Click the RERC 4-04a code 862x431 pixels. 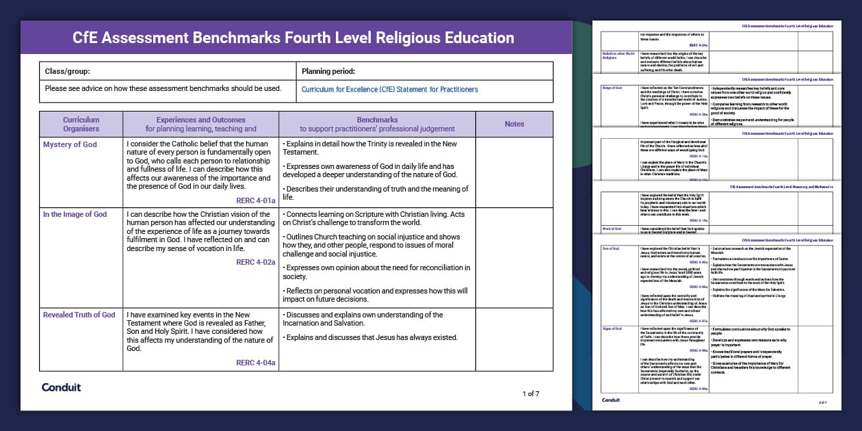coord(255,363)
